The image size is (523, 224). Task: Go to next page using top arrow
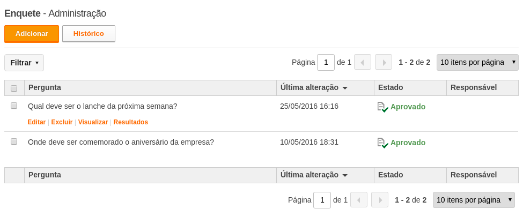coord(384,62)
